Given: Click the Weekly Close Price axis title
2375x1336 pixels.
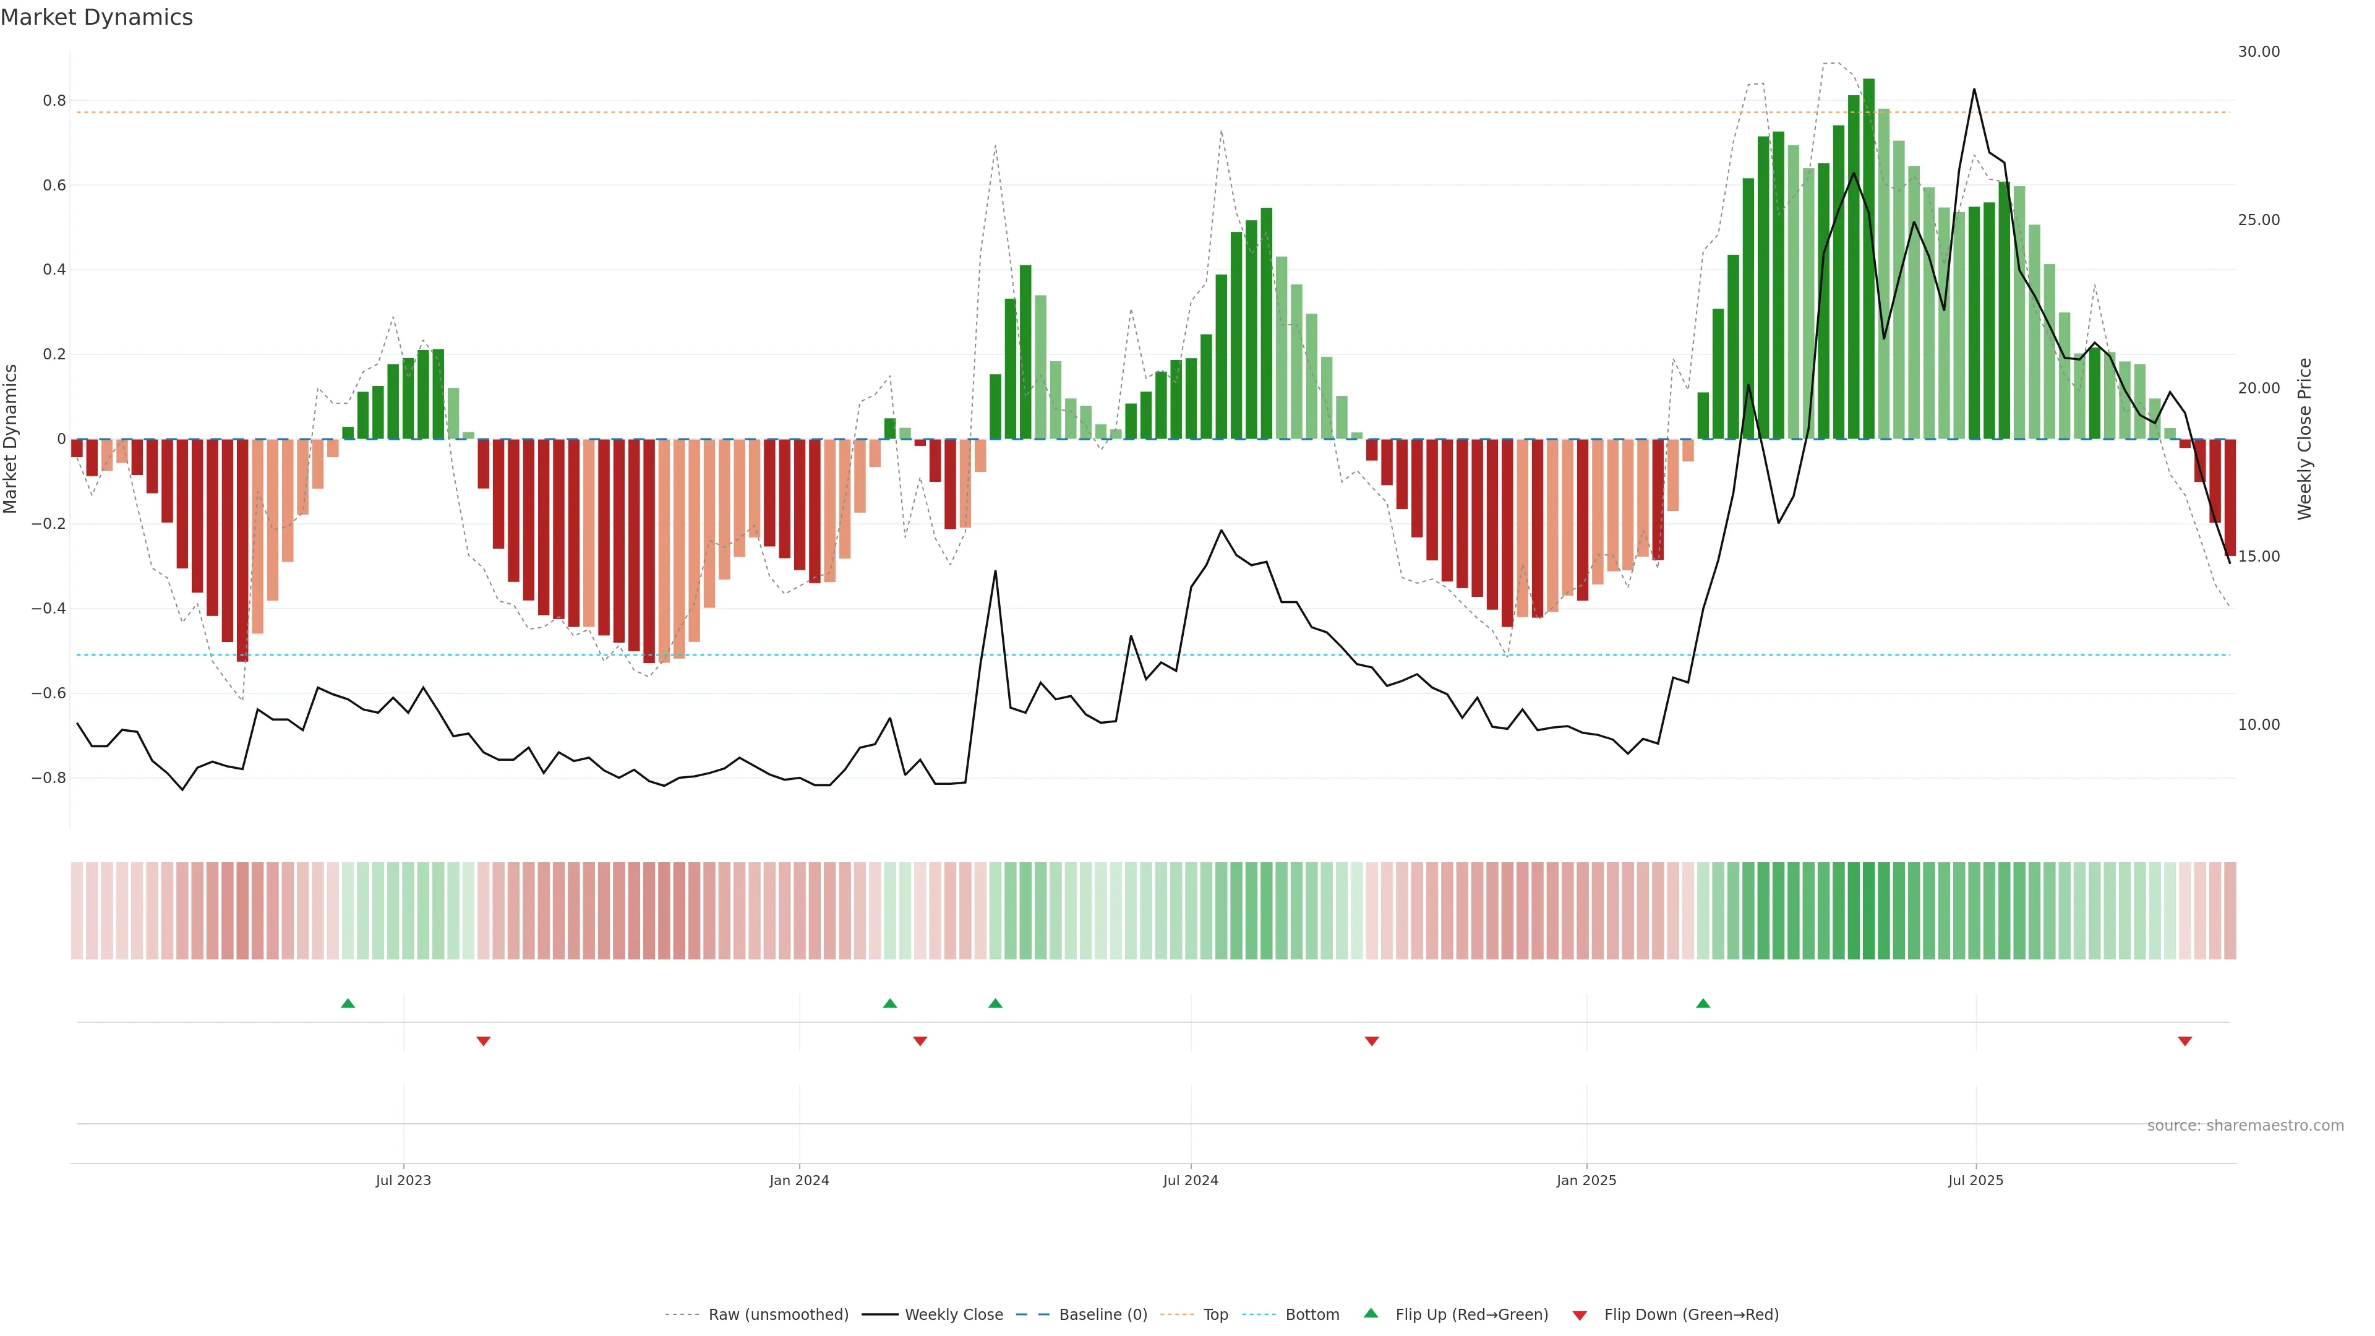Looking at the screenshot, I should click(x=2305, y=439).
